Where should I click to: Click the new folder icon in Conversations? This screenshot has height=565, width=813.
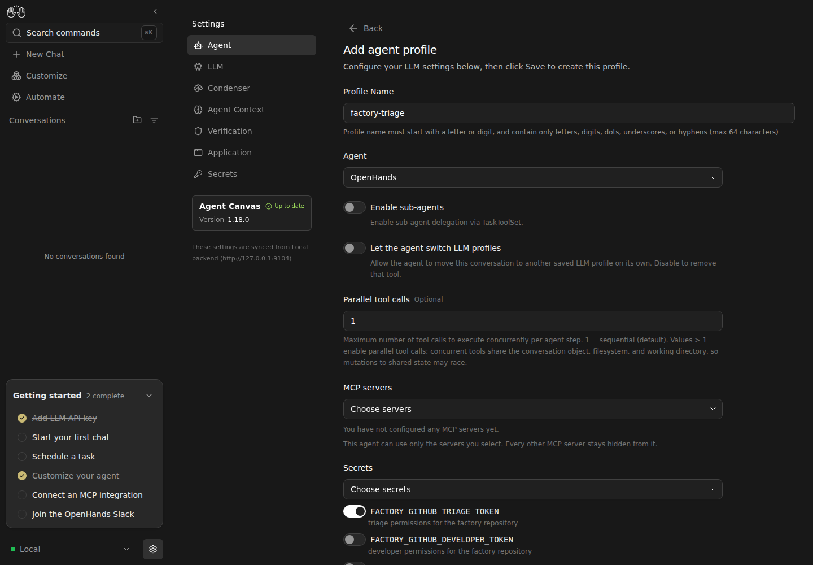click(137, 120)
